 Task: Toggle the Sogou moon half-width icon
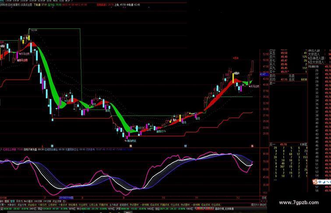[x=324, y=182]
